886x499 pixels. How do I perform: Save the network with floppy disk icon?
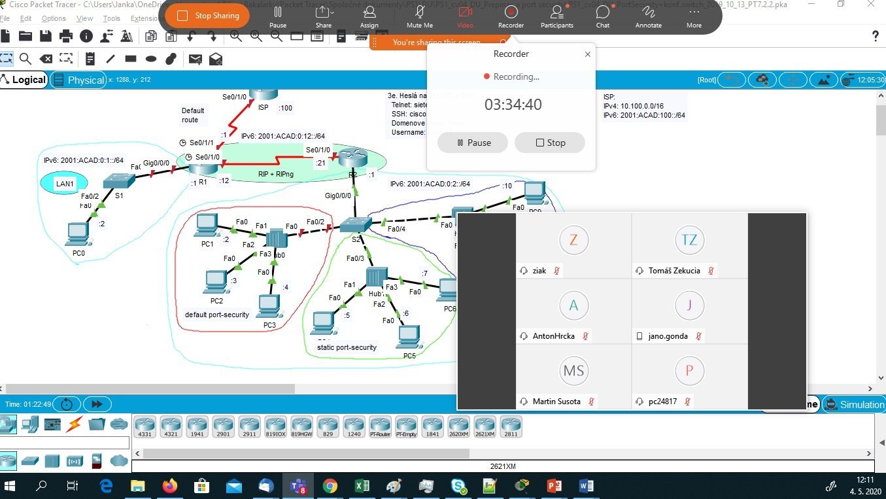(46, 36)
